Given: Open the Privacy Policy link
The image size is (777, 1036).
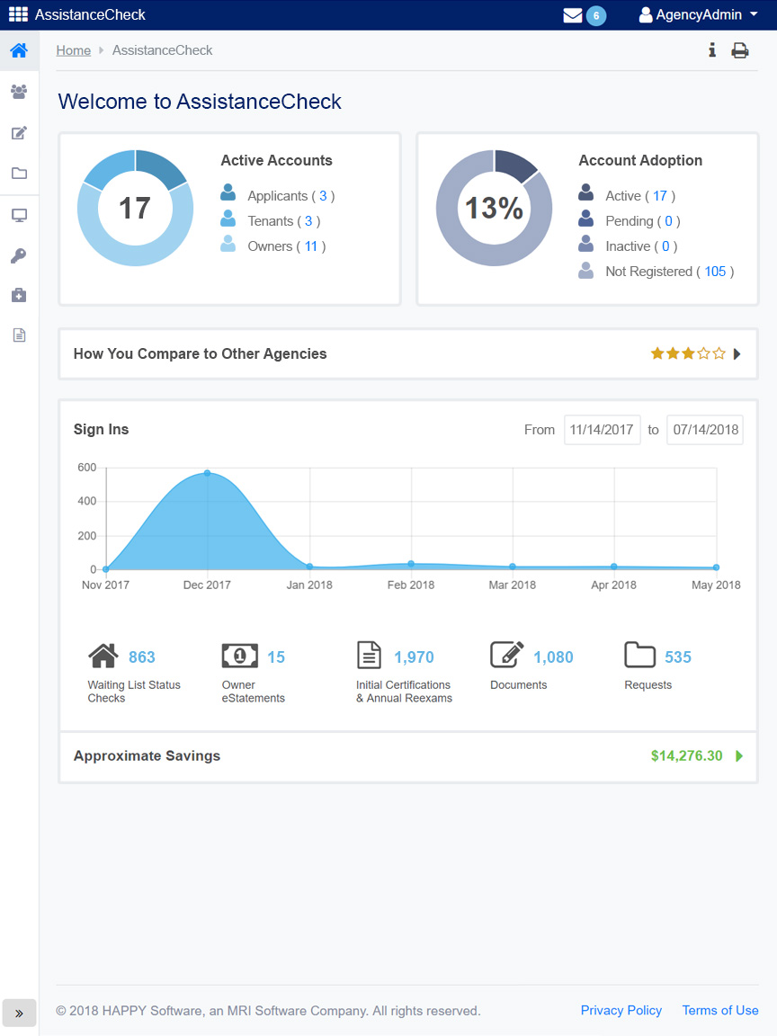Looking at the screenshot, I should click(621, 1011).
